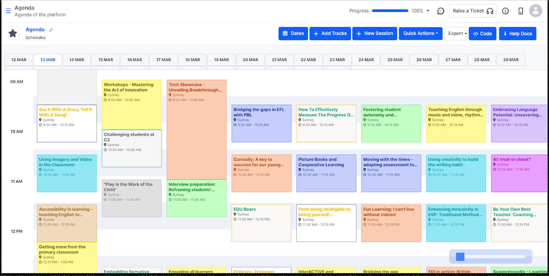Open 'Be Your Own Best Teacher' session
Screen dimensions: 549x276
519,223
